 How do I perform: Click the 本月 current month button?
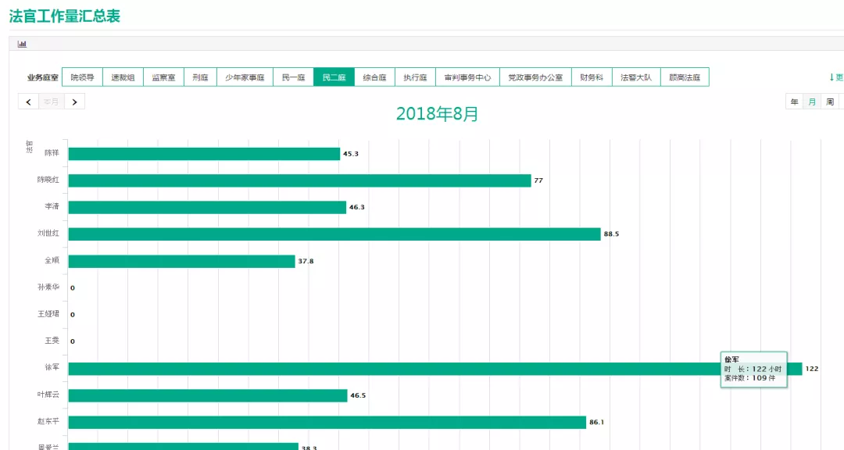[51, 102]
